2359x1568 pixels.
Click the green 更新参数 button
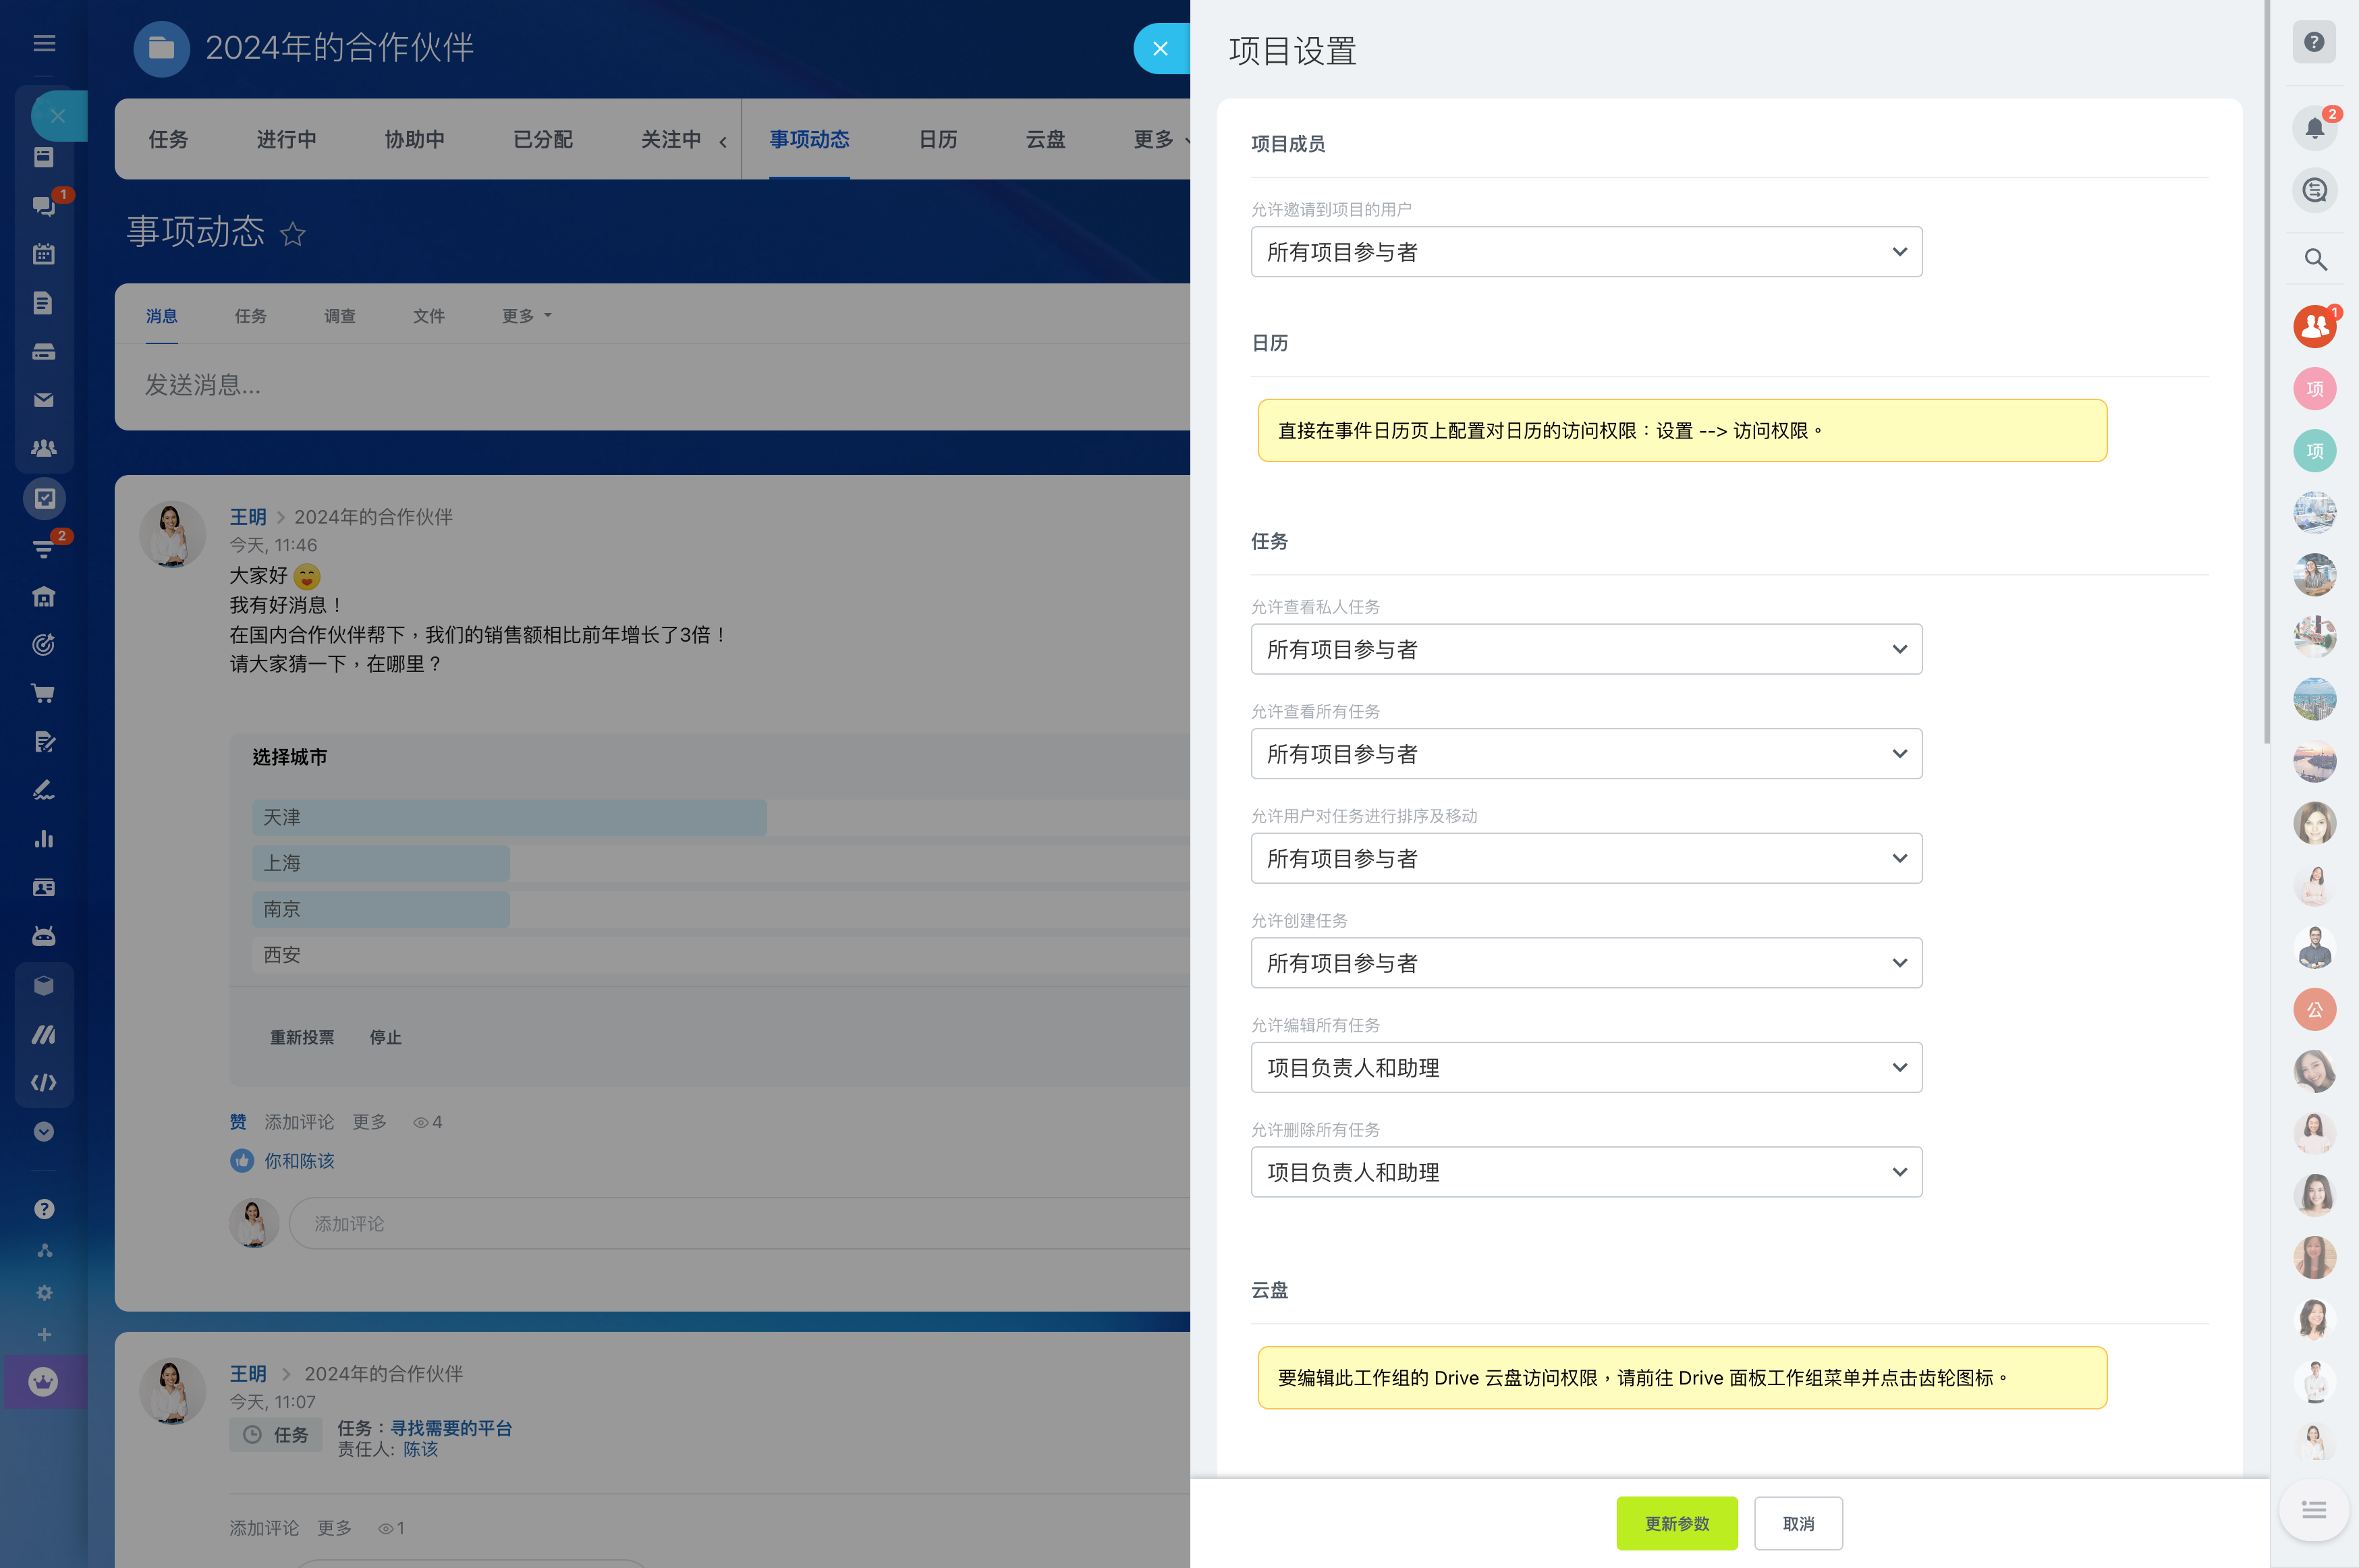[x=1676, y=1523]
